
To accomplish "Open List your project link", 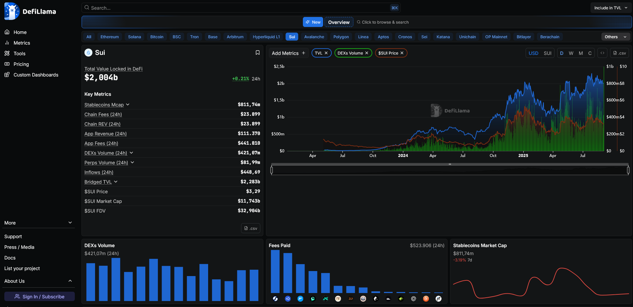I will point(22,268).
